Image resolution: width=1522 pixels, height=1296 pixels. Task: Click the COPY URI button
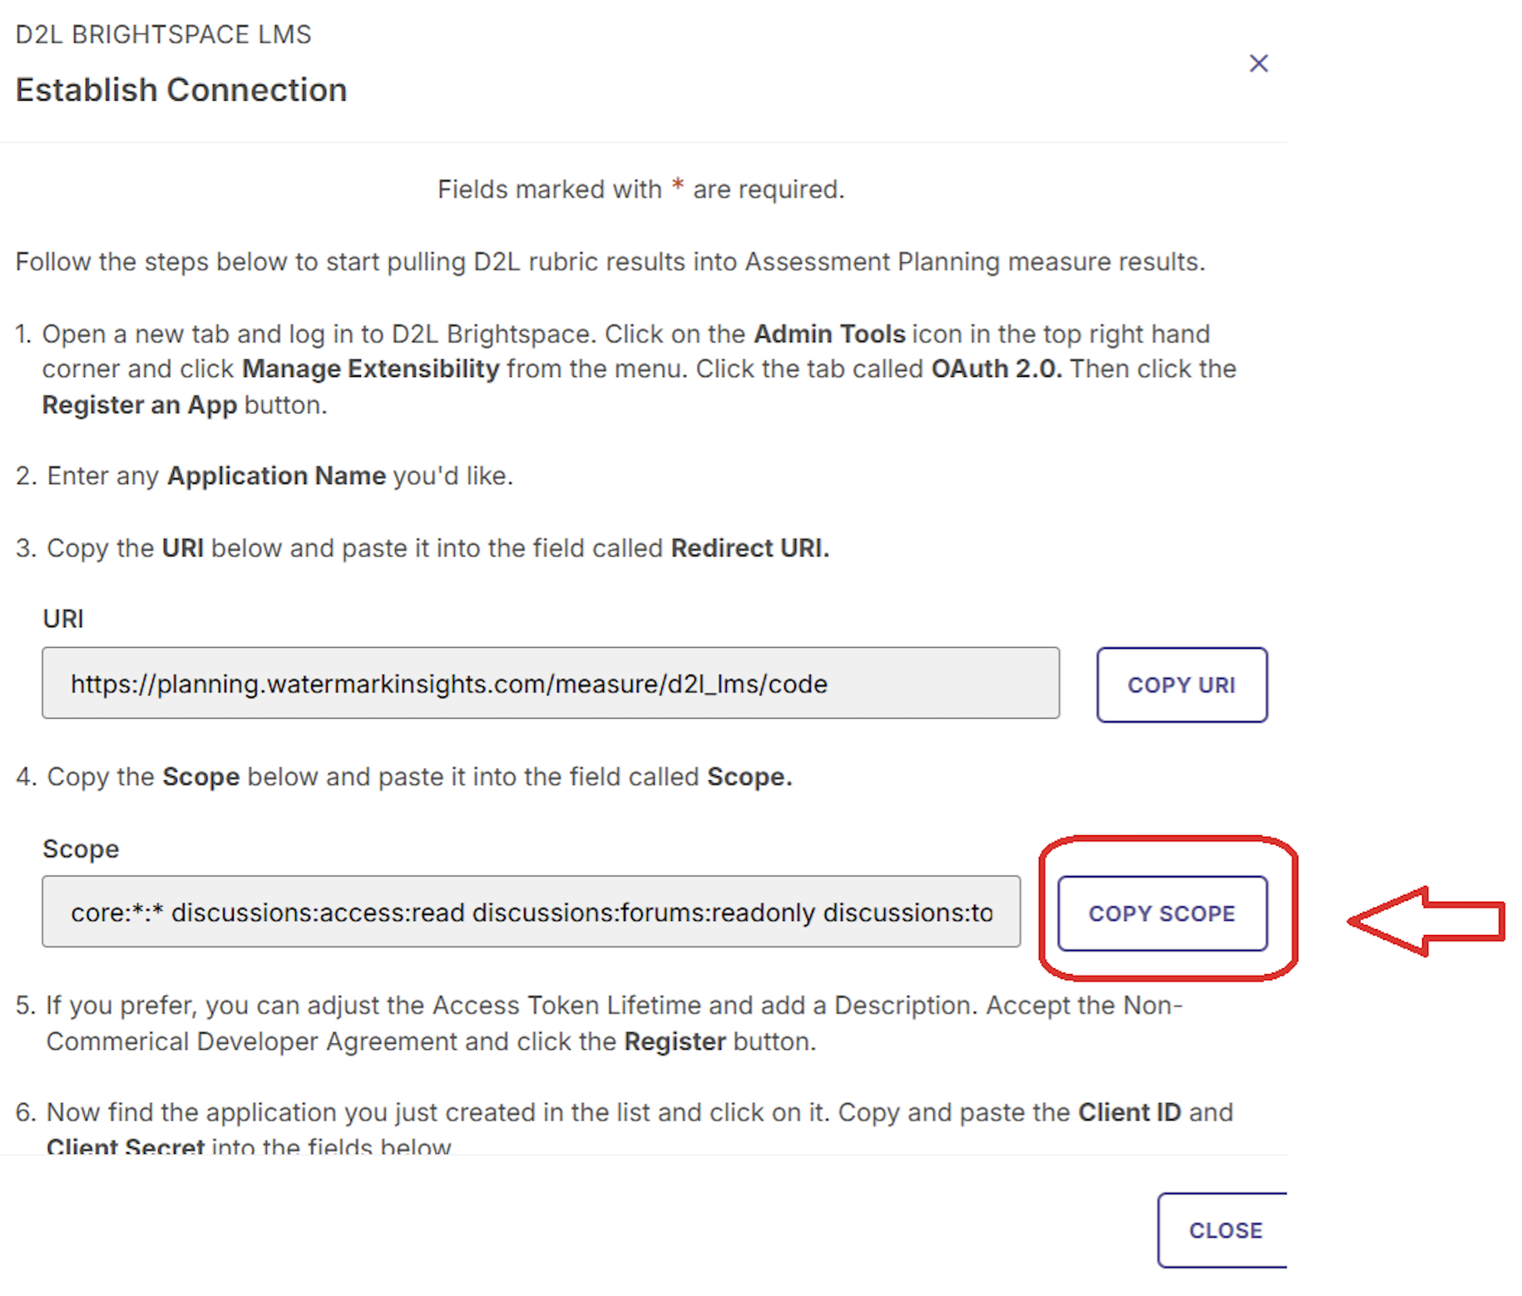pos(1182,685)
